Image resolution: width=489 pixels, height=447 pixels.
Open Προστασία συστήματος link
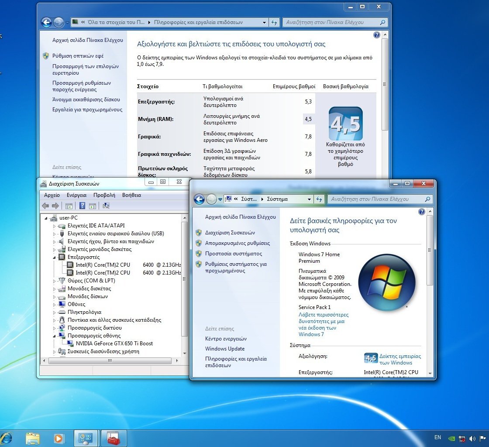click(234, 254)
